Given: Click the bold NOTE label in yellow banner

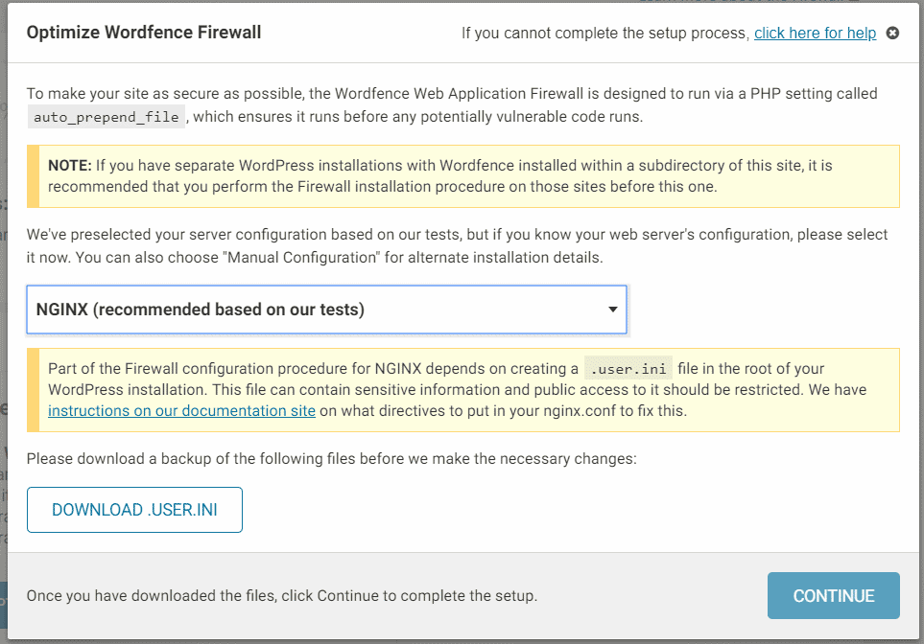Looking at the screenshot, I should point(69,166).
